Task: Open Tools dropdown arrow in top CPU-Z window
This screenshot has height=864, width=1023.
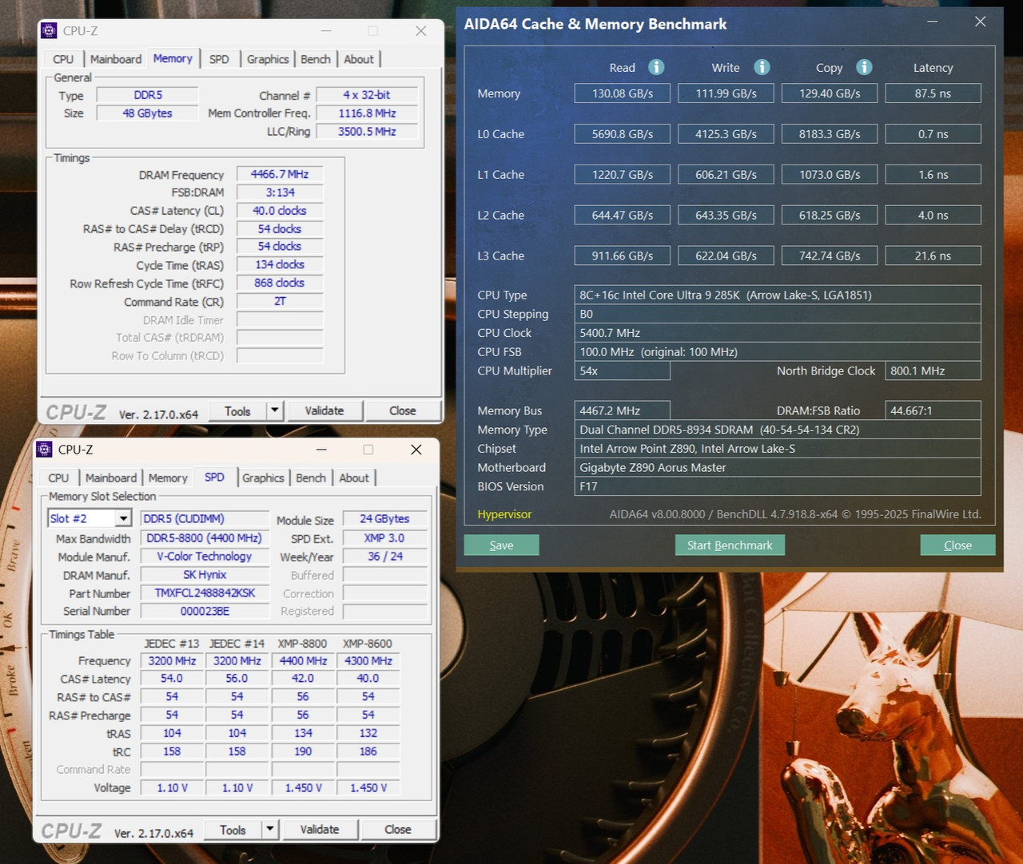Action: (x=274, y=410)
